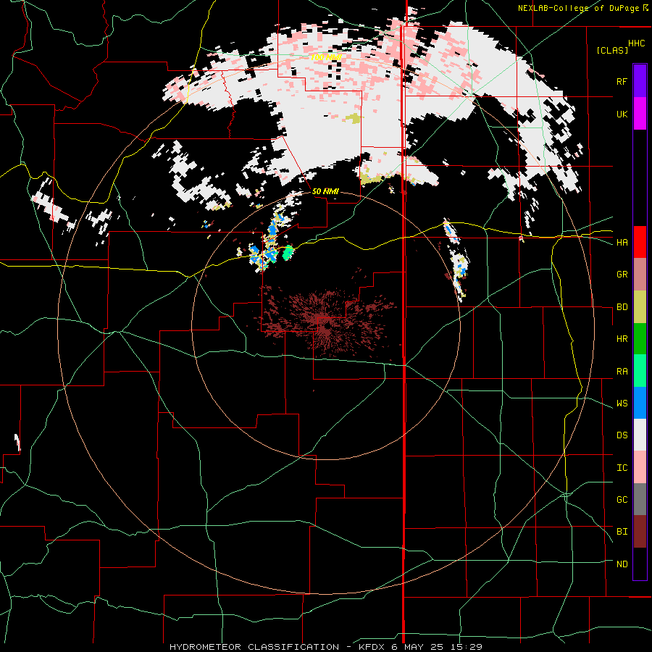
Task: Click the "HR" legend label
Action: [x=622, y=339]
